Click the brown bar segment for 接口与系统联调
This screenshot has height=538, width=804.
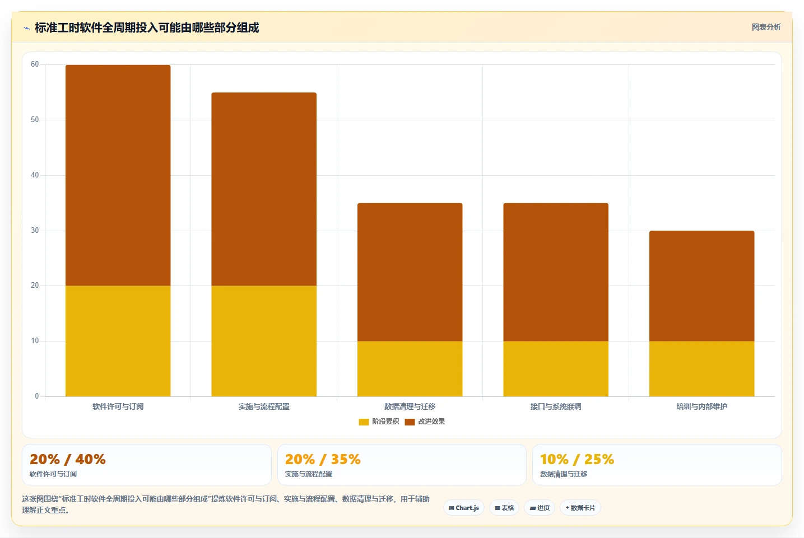556,272
